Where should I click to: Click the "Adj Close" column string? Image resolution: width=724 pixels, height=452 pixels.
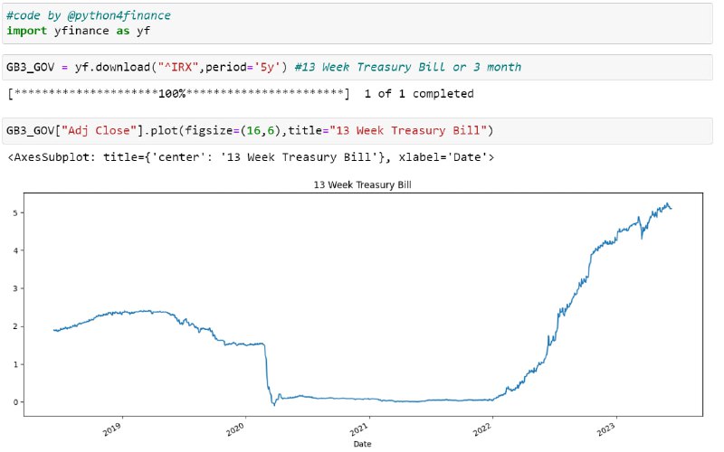click(x=100, y=130)
